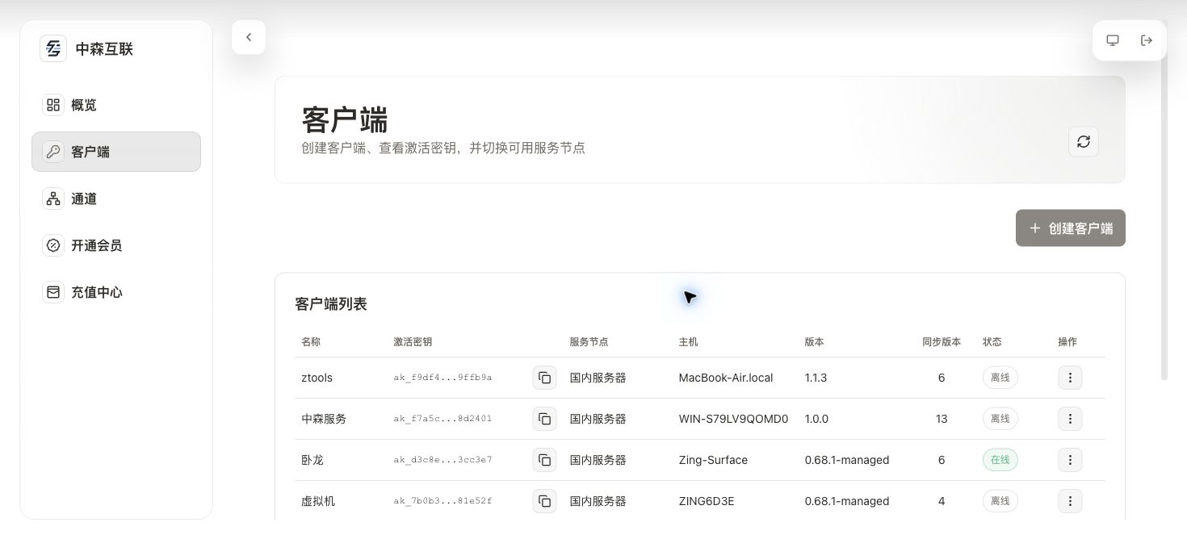Viewport: 1187px width, 539px height.
Task: Open the actions menu for ztools
Action: (x=1070, y=378)
